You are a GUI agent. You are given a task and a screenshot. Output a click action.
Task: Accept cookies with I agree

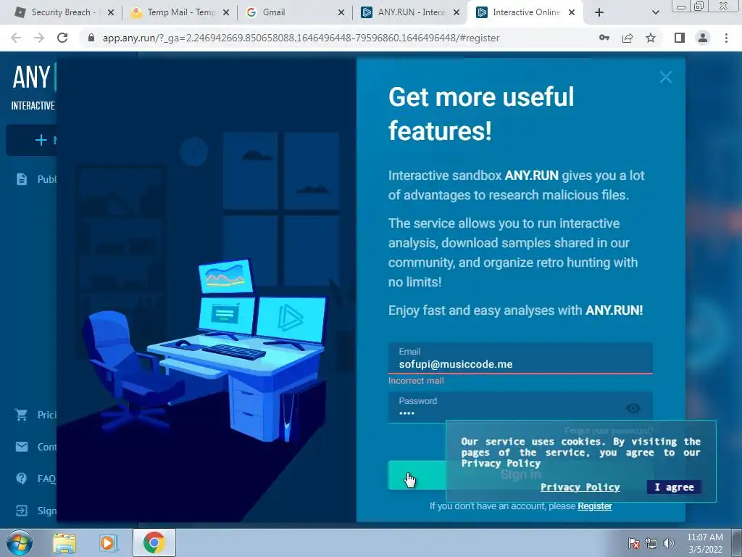point(674,487)
